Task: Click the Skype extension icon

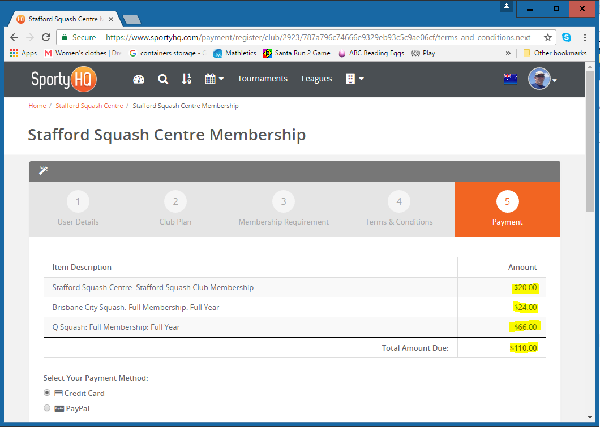Action: coord(567,38)
